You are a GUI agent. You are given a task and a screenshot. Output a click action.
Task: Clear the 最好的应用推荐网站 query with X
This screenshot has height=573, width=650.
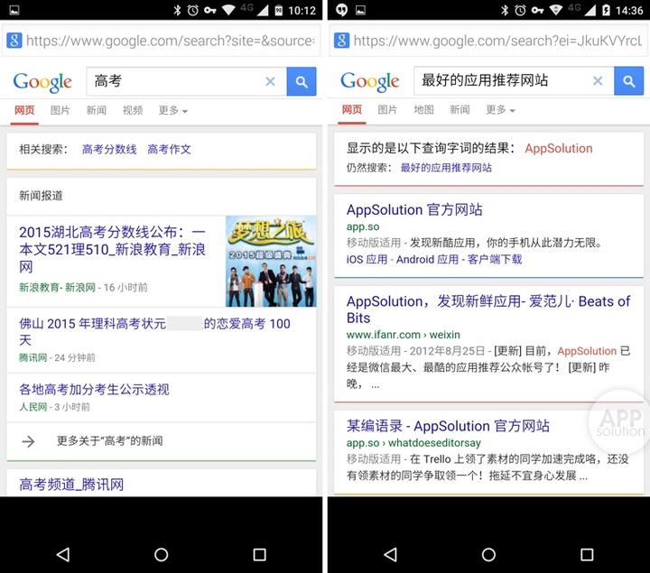pyautogui.click(x=597, y=81)
